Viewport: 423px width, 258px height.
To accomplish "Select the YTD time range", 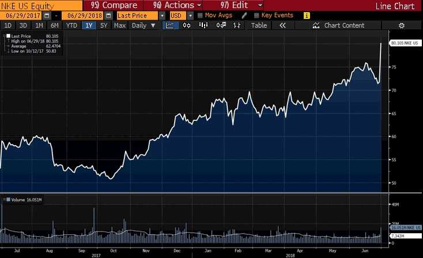I will (x=71, y=25).
